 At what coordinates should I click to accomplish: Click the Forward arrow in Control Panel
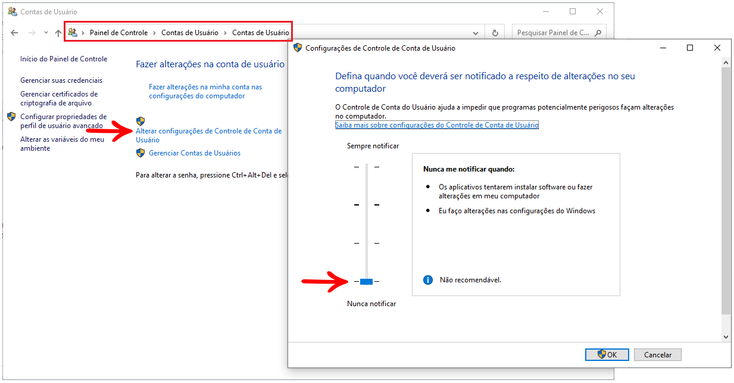tap(32, 33)
